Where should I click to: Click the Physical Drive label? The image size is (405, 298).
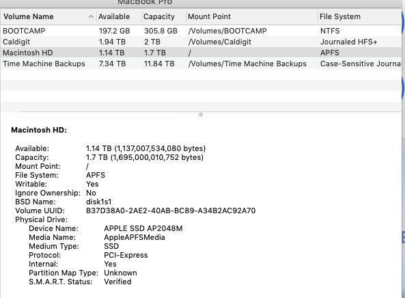[x=42, y=219]
